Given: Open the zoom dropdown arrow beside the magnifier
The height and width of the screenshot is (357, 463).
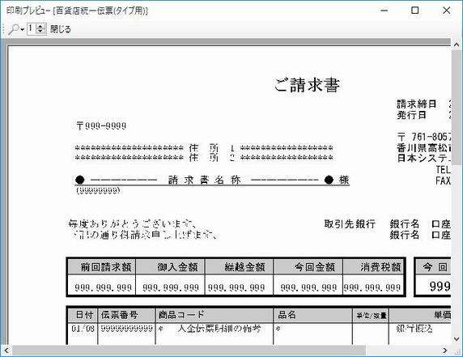Looking at the screenshot, I should [23, 30].
